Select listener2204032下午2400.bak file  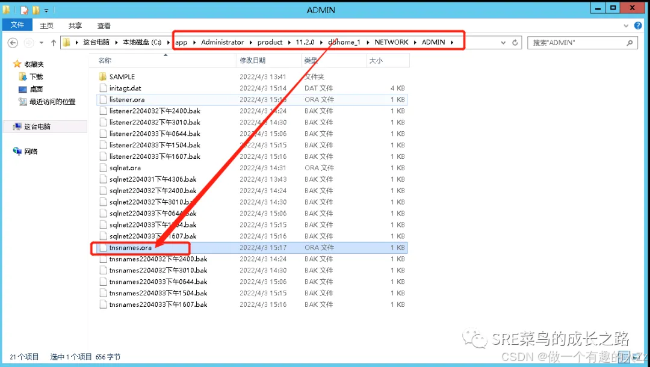[x=252, y=111]
